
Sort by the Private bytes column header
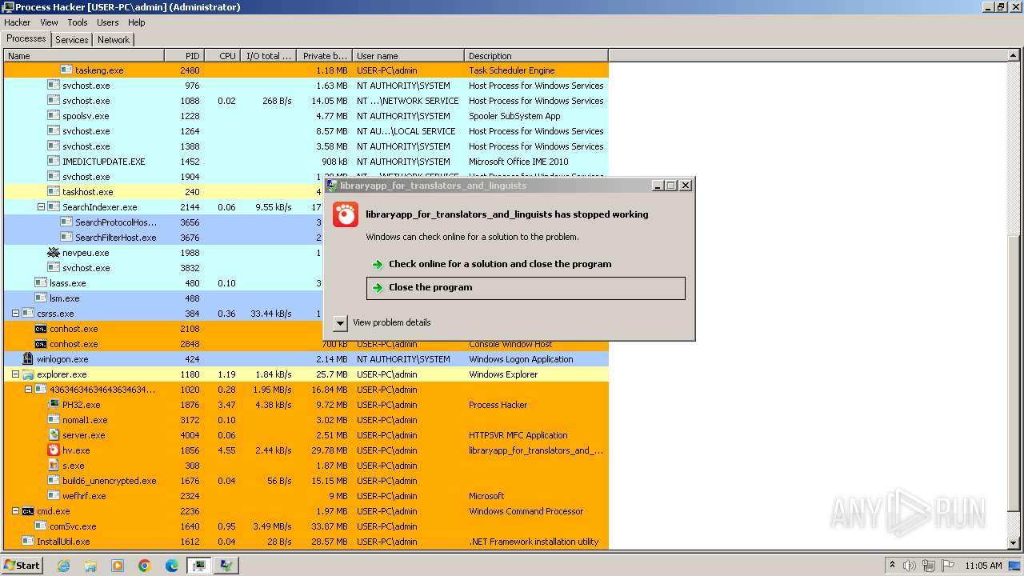click(324, 56)
